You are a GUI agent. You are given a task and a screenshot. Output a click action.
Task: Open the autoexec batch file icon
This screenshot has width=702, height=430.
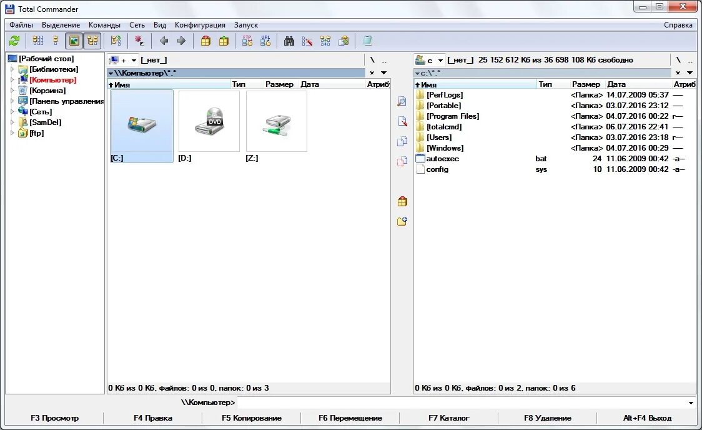tap(420, 159)
